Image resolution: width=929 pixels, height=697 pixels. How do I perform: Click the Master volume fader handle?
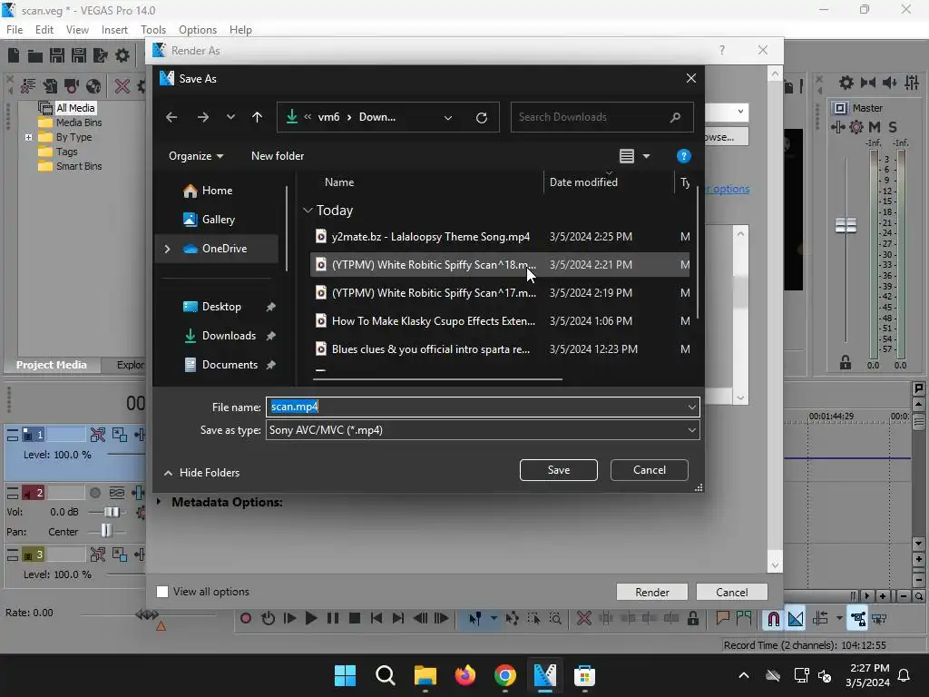pyautogui.click(x=846, y=225)
